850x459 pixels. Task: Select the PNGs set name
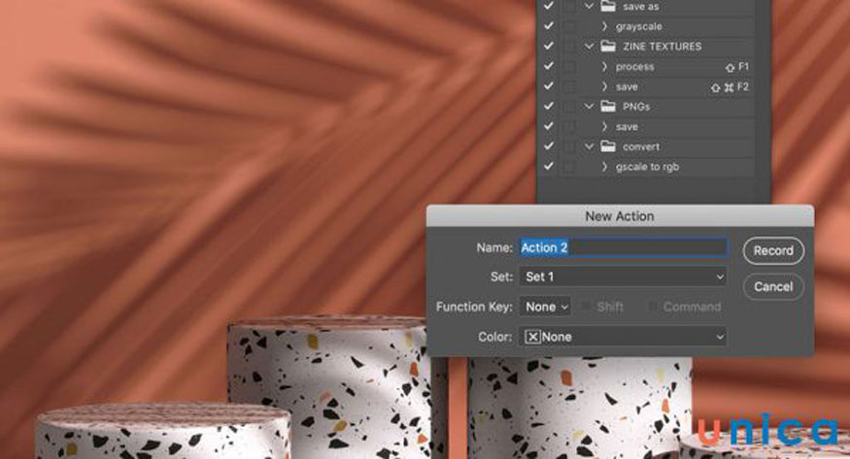pyautogui.click(x=636, y=106)
